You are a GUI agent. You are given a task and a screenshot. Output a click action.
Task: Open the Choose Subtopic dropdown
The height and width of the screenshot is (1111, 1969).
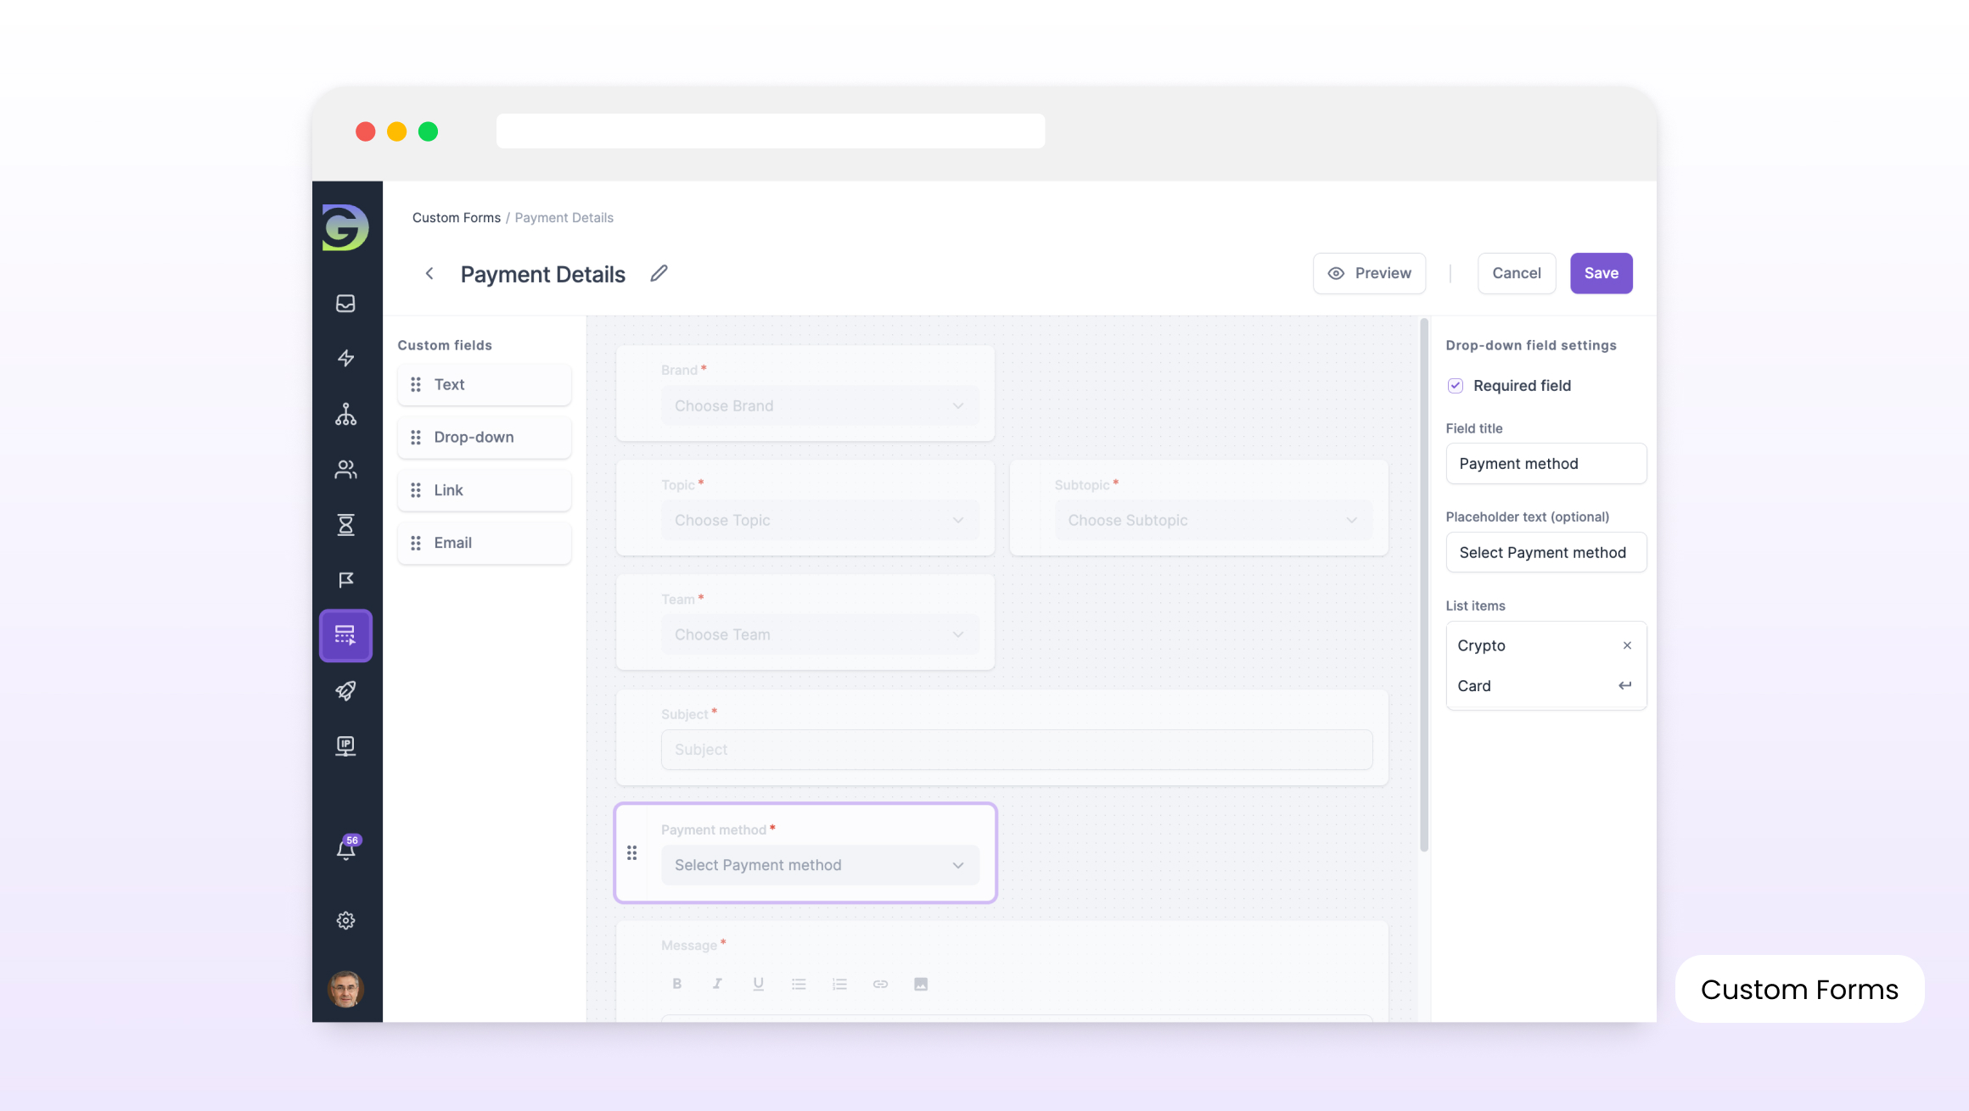1213,520
